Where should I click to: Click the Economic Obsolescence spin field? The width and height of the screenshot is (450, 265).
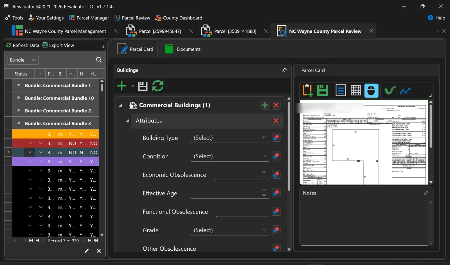coord(242,175)
